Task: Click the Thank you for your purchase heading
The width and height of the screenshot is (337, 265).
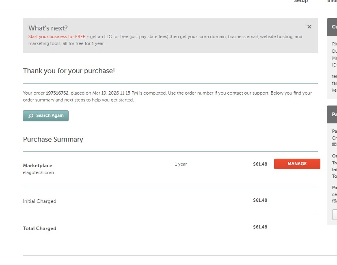Action: 69,71
